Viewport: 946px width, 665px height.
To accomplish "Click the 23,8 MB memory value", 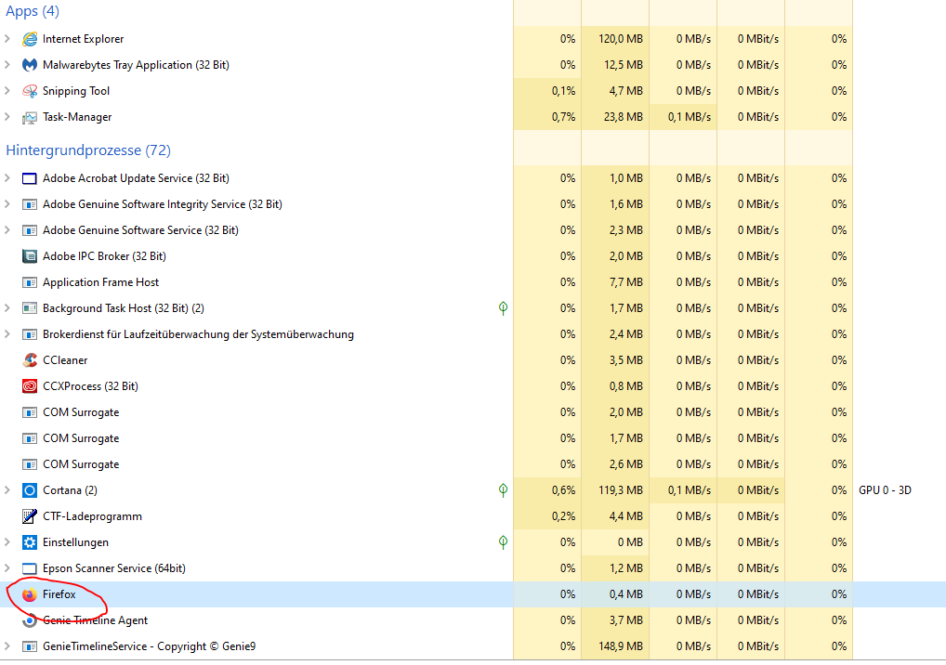I will 624,117.
